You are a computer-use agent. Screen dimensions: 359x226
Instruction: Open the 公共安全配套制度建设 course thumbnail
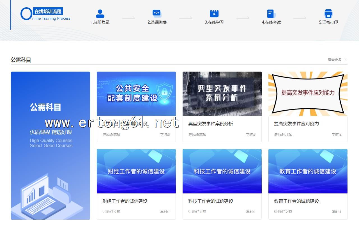pos(136,93)
